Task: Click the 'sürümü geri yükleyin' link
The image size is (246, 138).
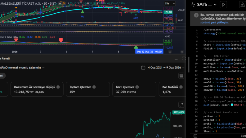Action: coord(214,22)
